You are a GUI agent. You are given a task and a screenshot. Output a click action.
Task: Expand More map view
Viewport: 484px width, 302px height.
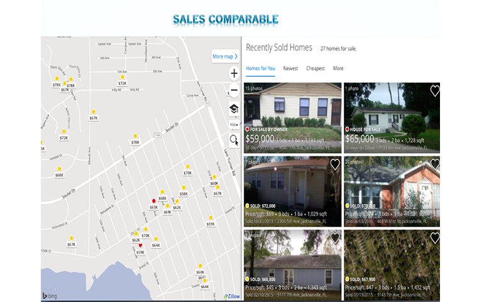coord(224,57)
